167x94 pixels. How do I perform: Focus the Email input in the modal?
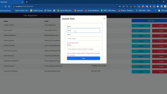coord(83,39)
